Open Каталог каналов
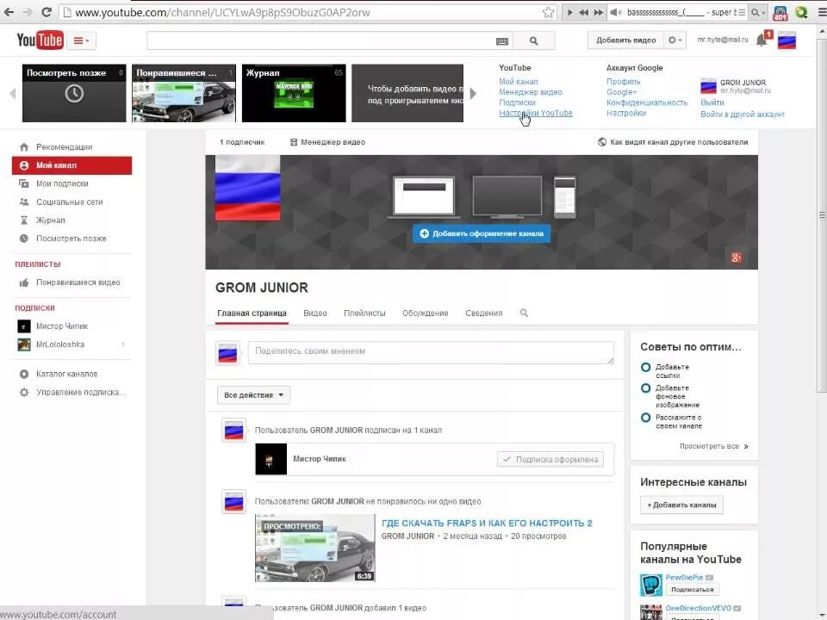Viewport: 827px width, 620px height. (x=72, y=374)
